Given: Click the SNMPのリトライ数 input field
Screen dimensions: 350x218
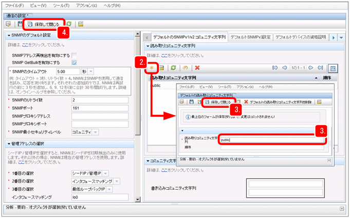Looking at the screenshot, I should [x=100, y=100].
